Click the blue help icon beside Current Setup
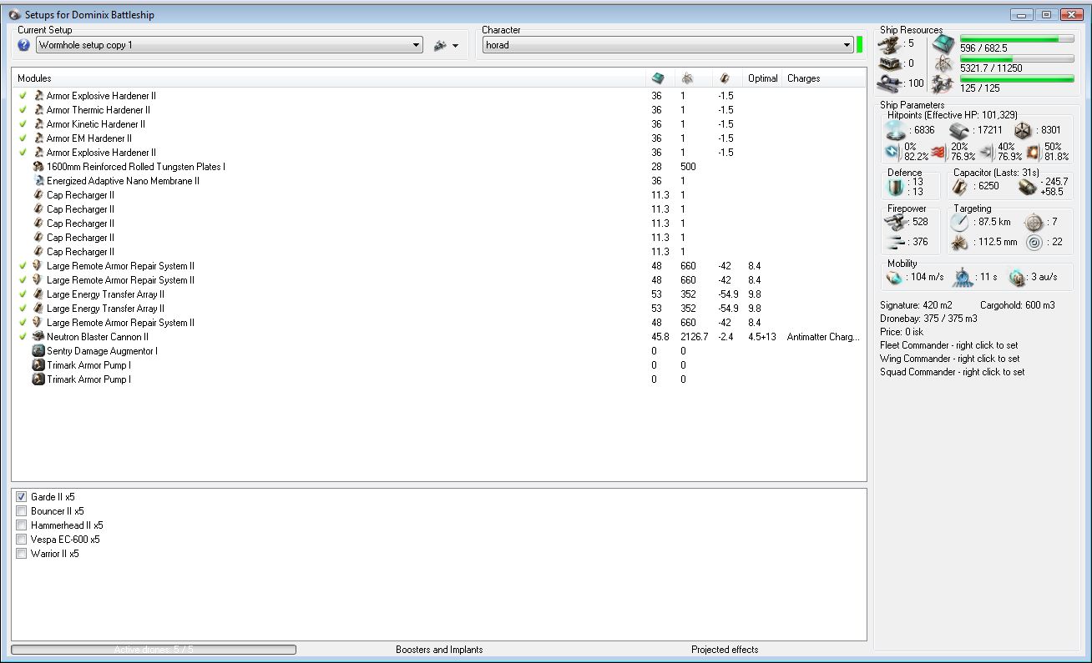Image resolution: width=1092 pixels, height=663 pixels. [x=23, y=45]
